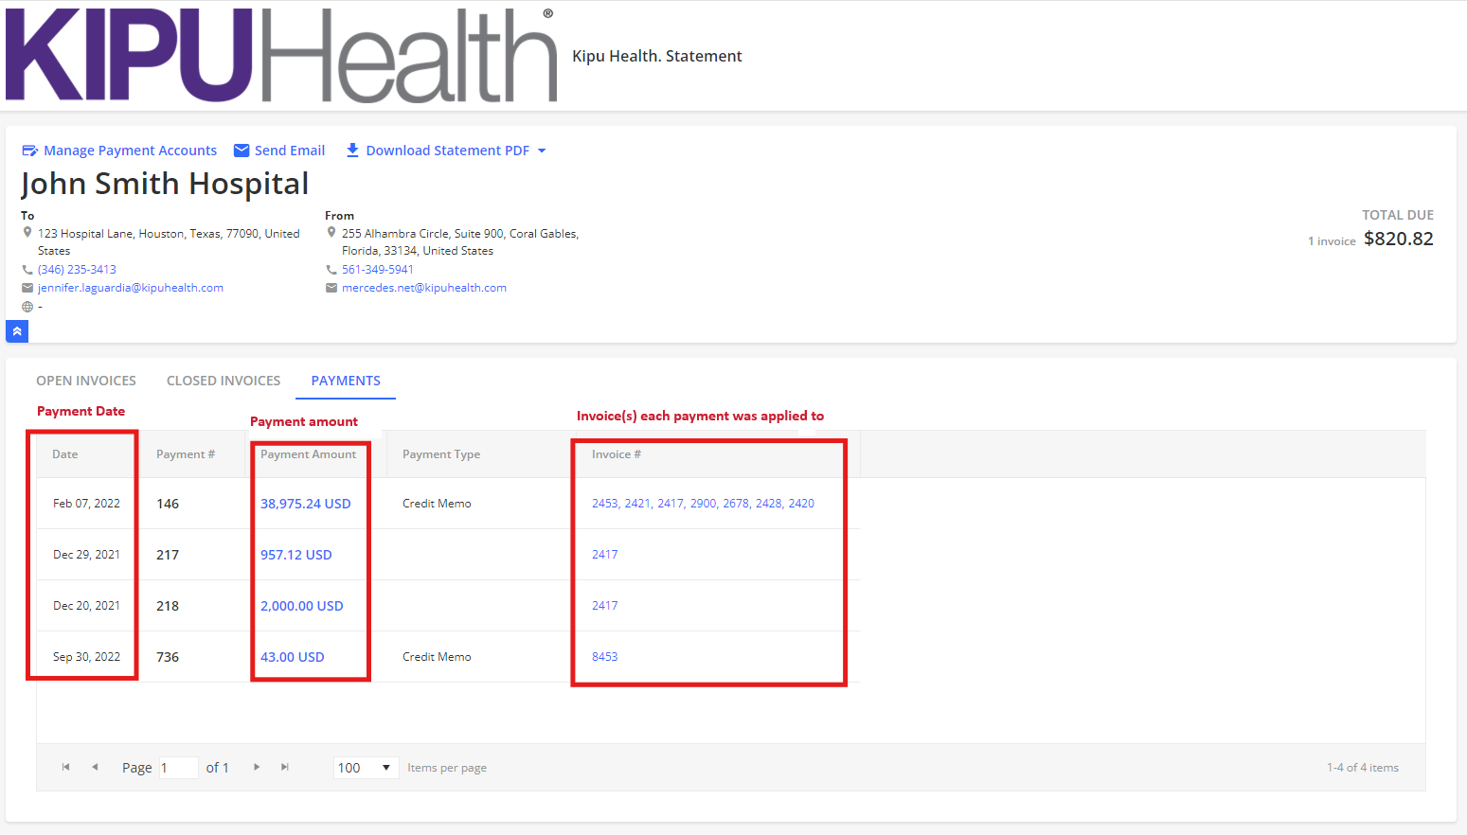Open invoice 8453 from the Invoice column
This screenshot has width=1467, height=835.
[604, 656]
